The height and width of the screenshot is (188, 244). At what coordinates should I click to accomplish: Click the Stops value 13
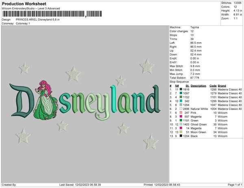[x=192, y=35]
